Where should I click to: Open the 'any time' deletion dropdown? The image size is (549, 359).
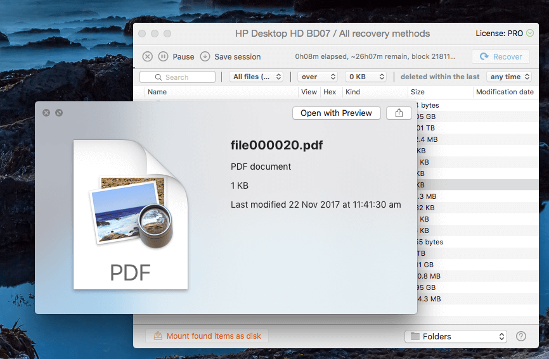click(509, 77)
